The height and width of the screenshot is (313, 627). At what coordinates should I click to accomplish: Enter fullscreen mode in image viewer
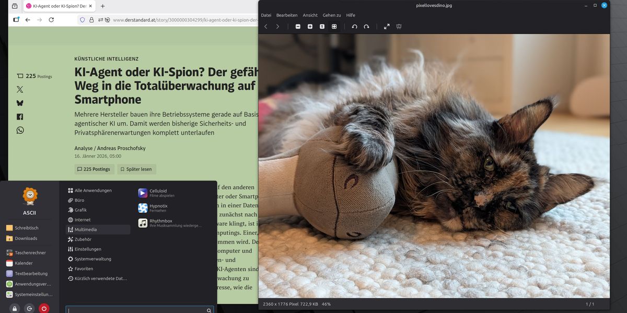point(387,27)
